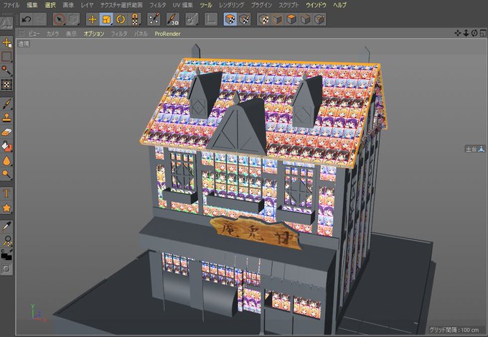Select the magic wand tool
The height and width of the screenshot is (337, 488).
[6, 70]
